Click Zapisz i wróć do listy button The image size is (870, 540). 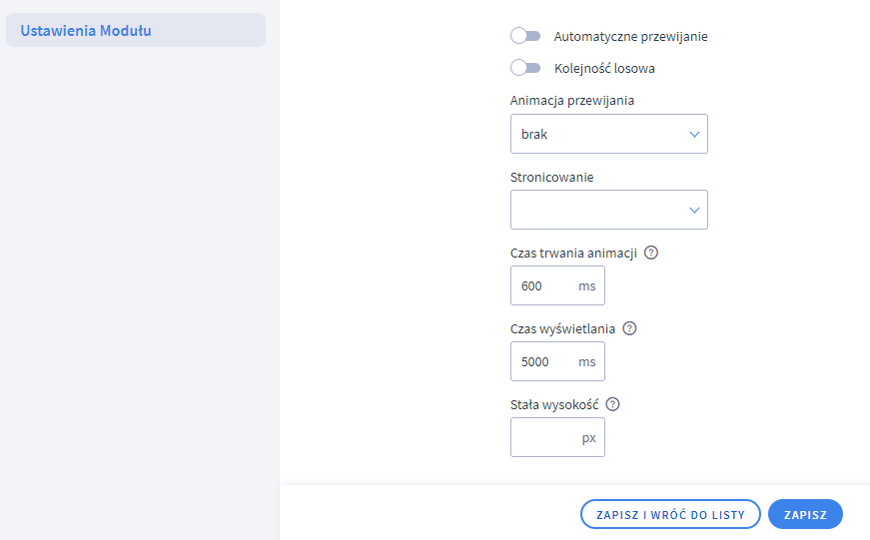click(670, 514)
